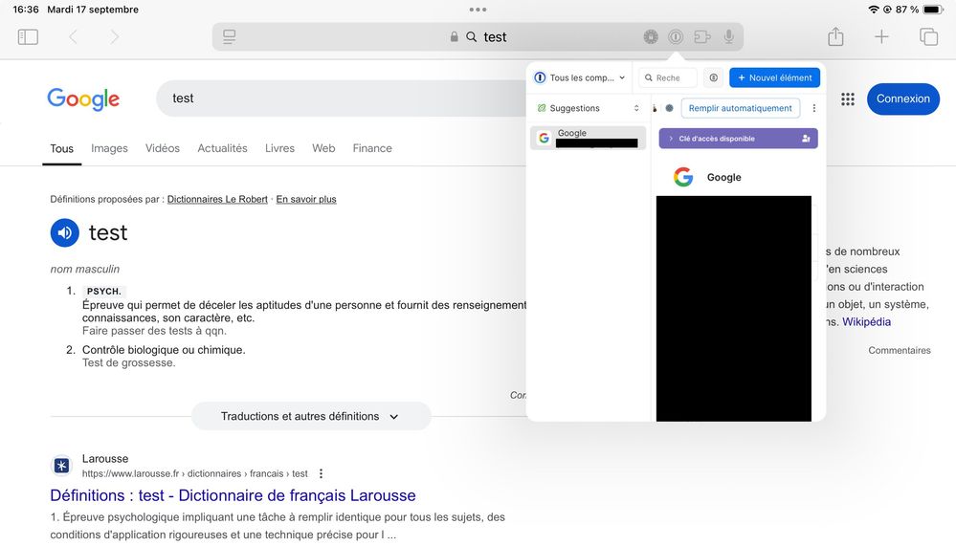Tap the microphone dictation icon in address bar
The image size is (956, 546).
[x=729, y=37]
